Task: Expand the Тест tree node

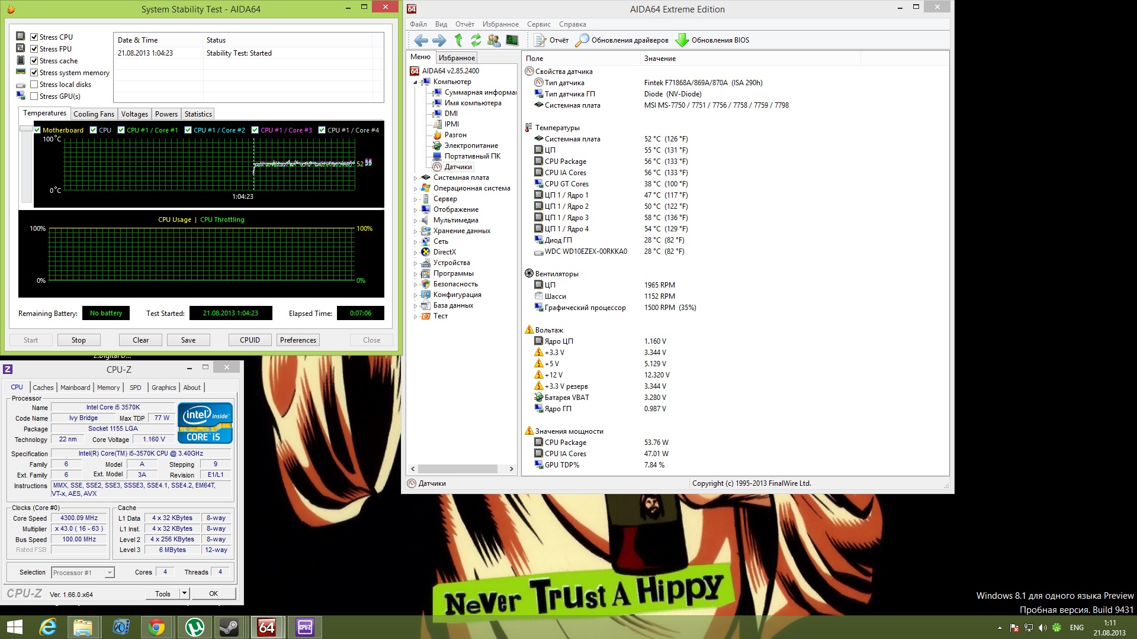Action: click(x=415, y=317)
